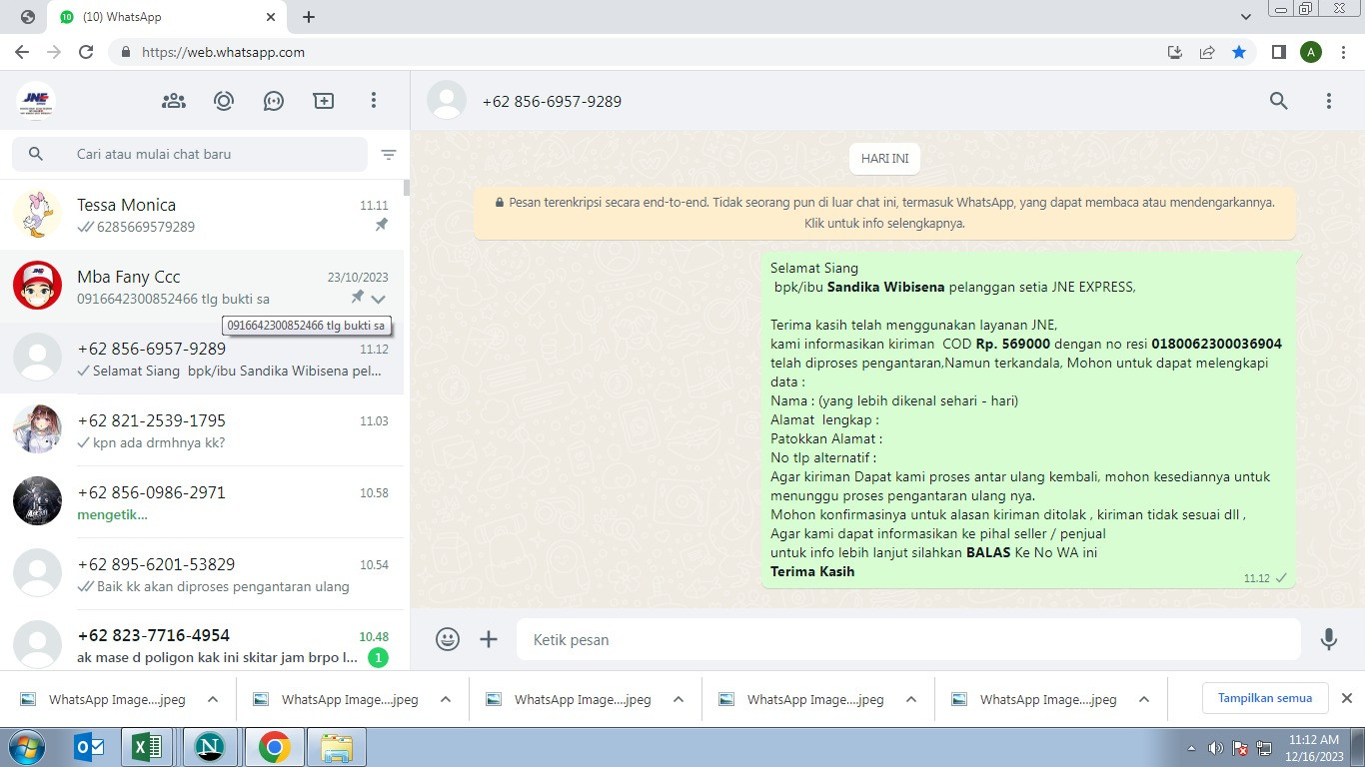This screenshot has width=1365, height=767.
Task: Open the Communities icon in WhatsApp sidebar
Action: [174, 101]
